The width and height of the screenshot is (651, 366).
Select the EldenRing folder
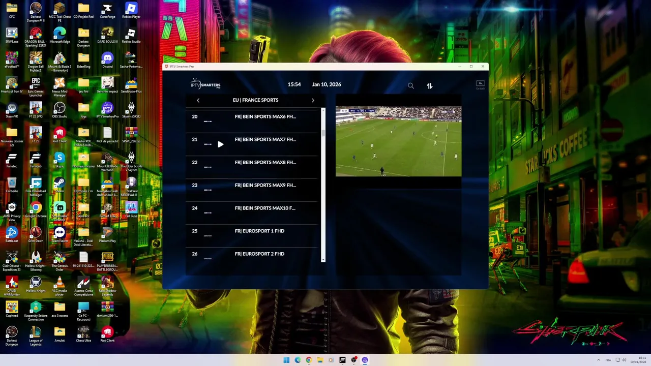(83, 60)
